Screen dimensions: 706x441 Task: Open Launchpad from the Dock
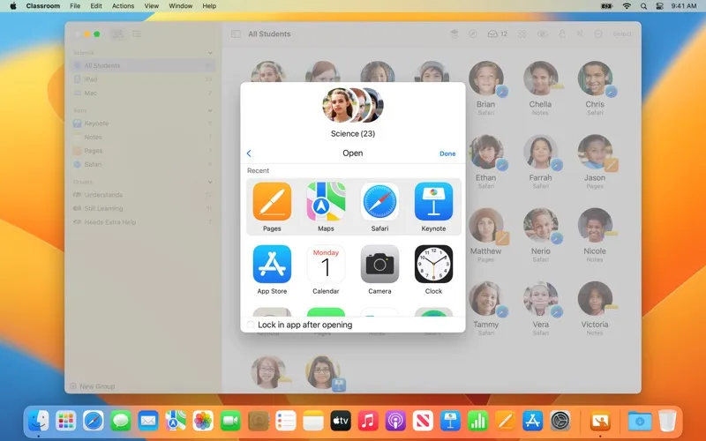click(65, 422)
